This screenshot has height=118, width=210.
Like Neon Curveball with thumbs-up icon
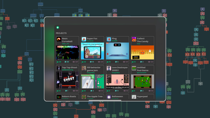pos(57,62)
